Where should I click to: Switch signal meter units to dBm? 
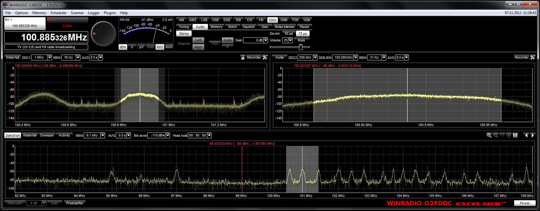tap(123, 47)
